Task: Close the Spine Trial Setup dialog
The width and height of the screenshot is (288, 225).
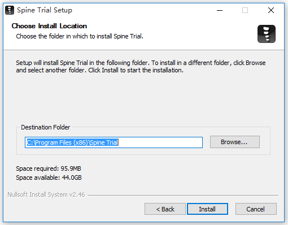Action: click(271, 10)
